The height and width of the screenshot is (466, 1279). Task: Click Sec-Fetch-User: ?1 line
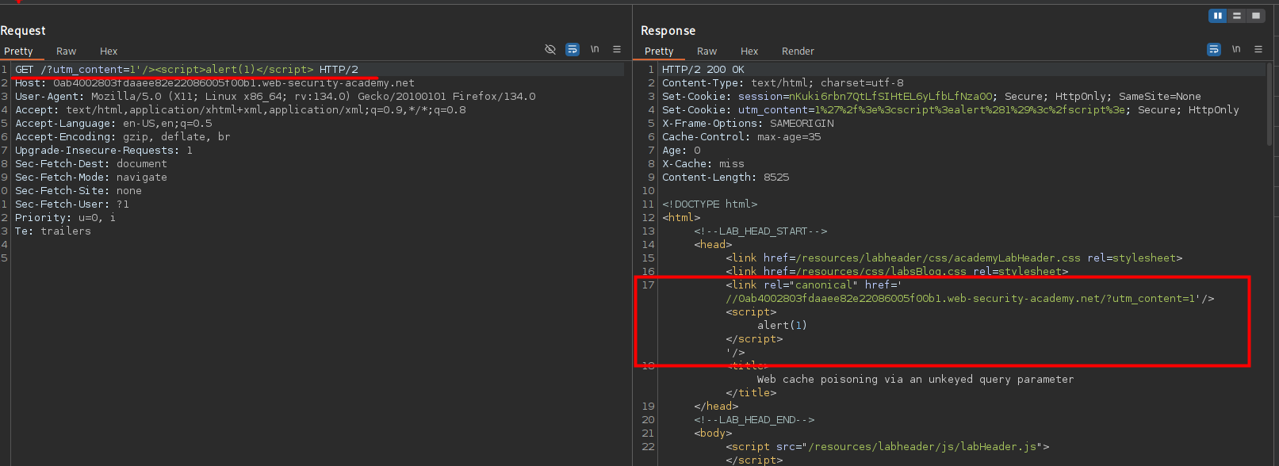(72, 204)
